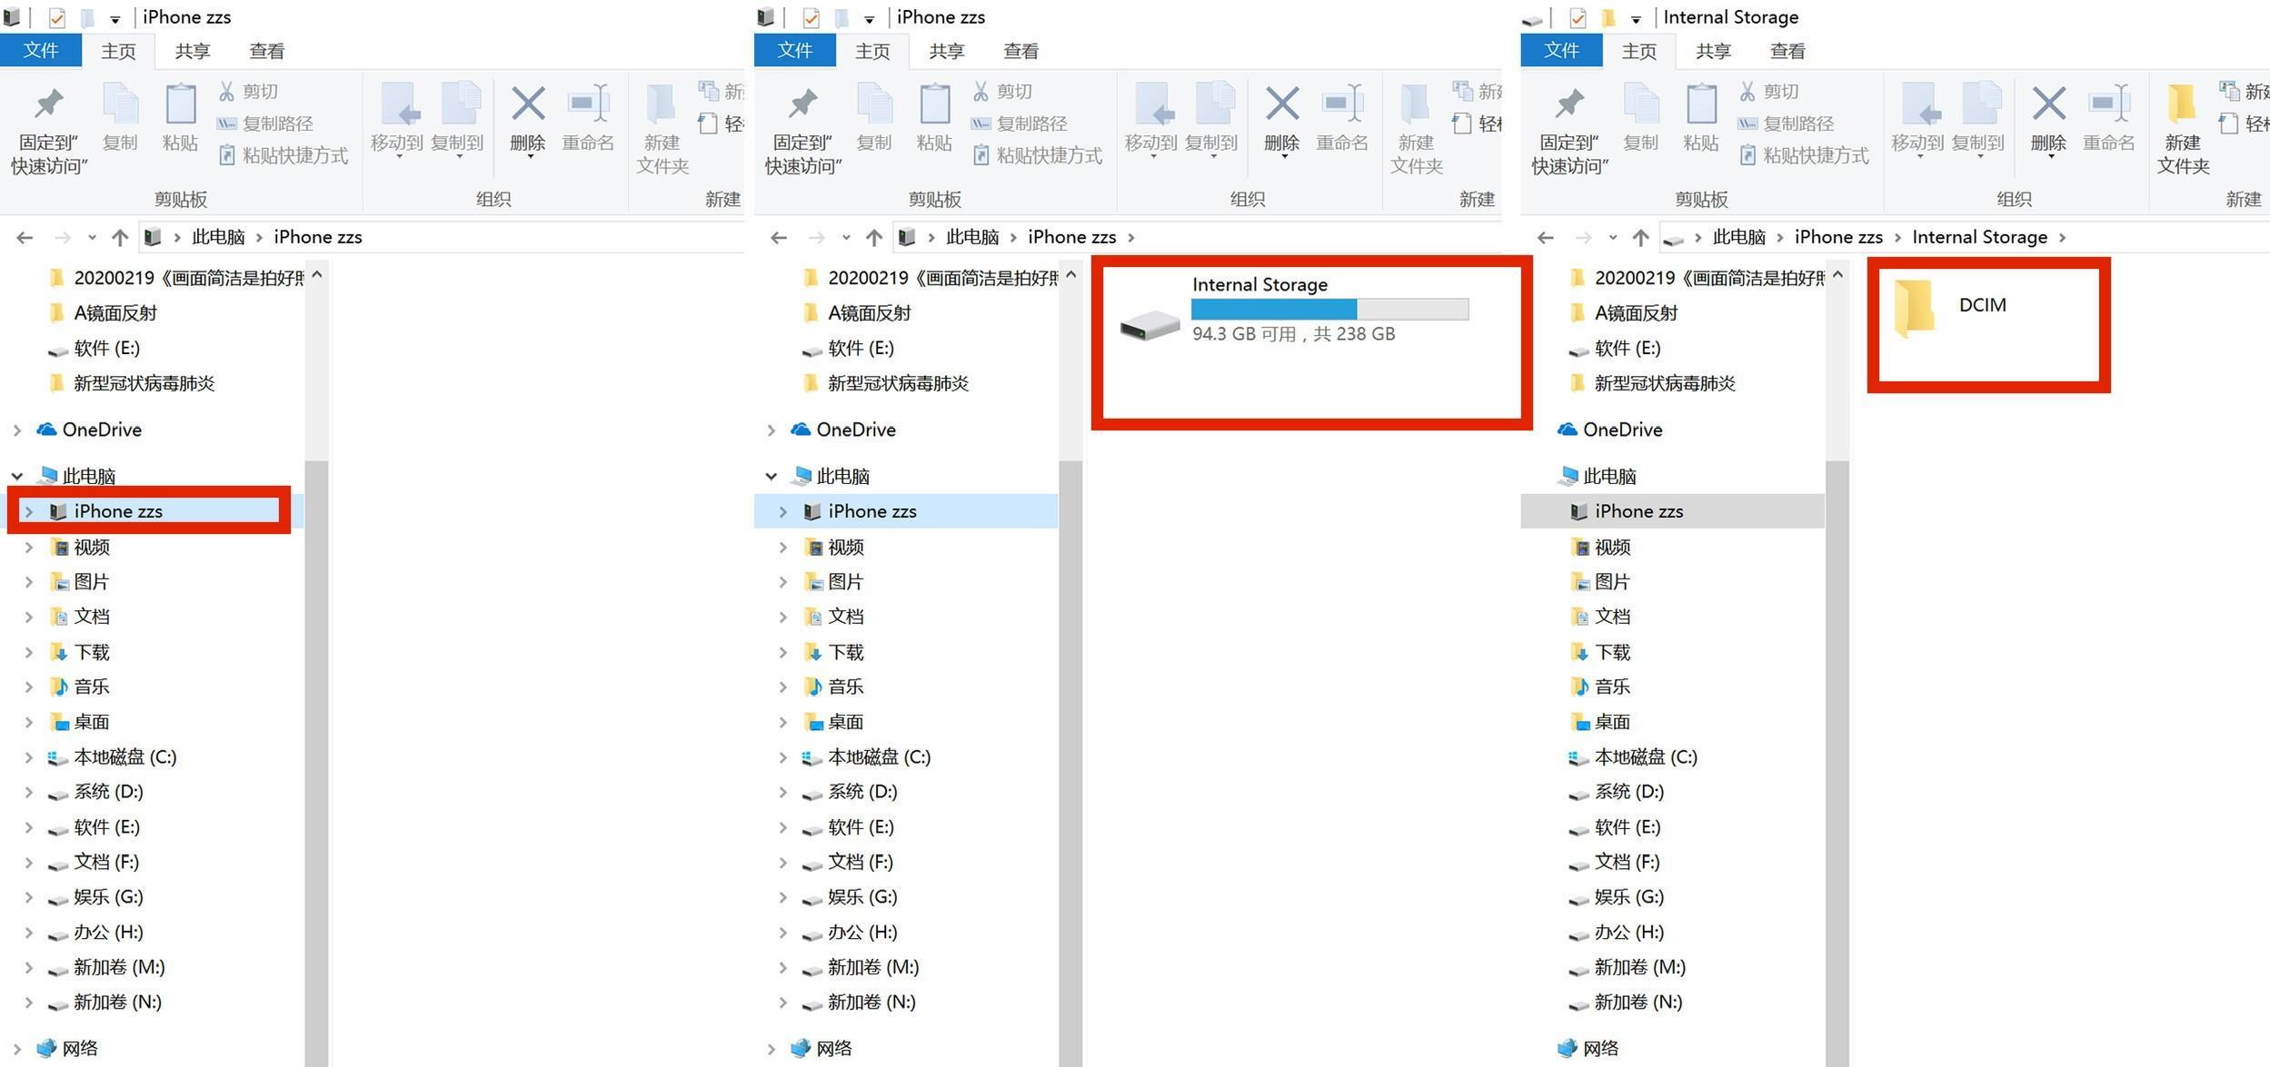Click iPhone zzs breadcrumb in middle window
2270x1067 pixels.
pyautogui.click(x=1071, y=238)
